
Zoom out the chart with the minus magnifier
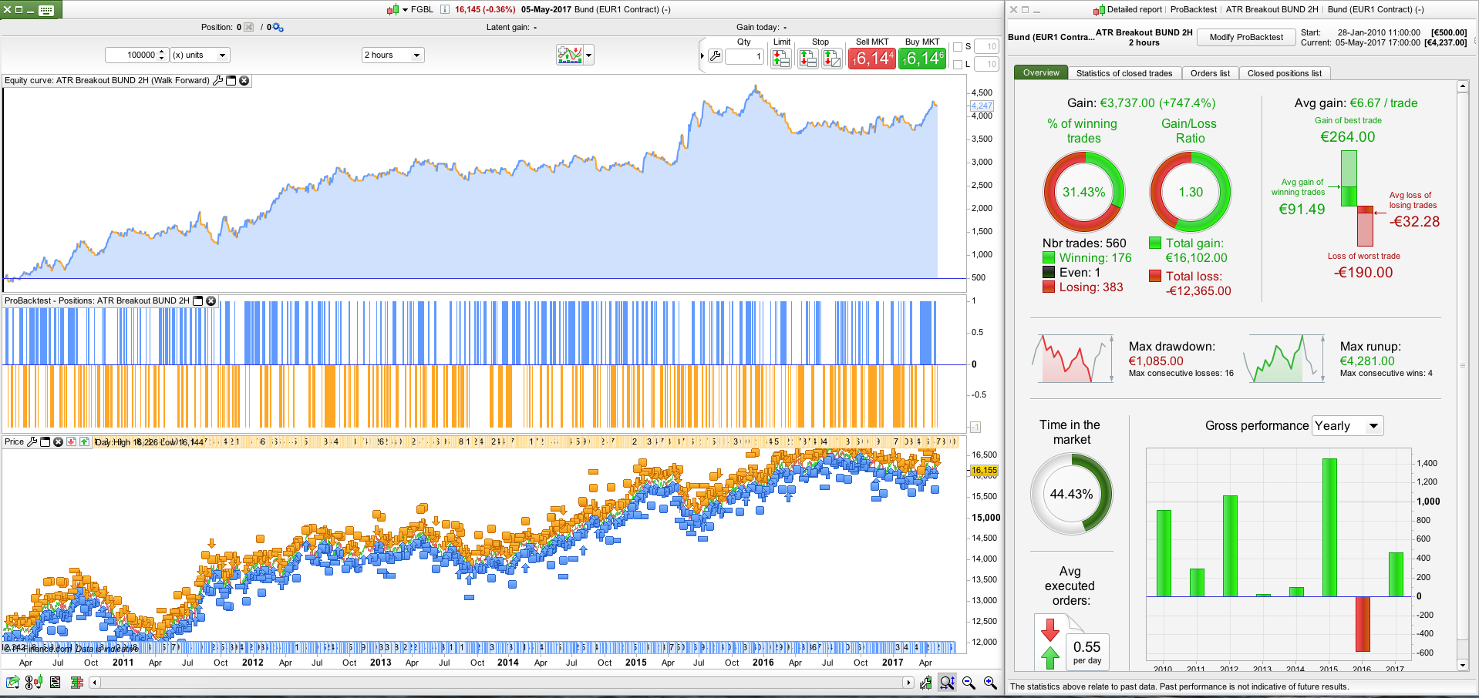click(969, 683)
